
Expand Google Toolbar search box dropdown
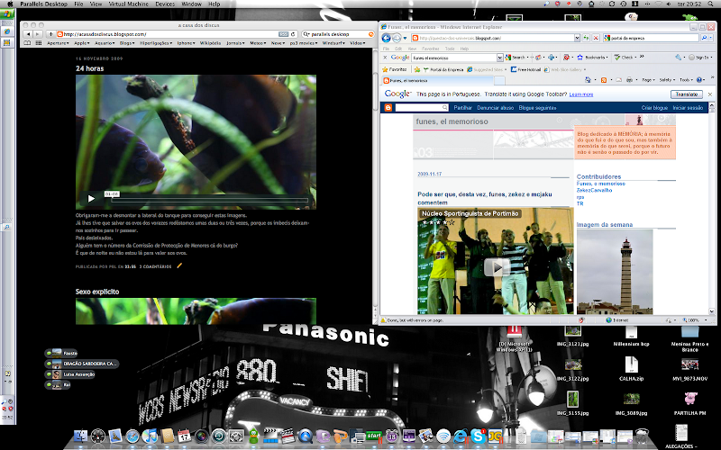(500, 58)
